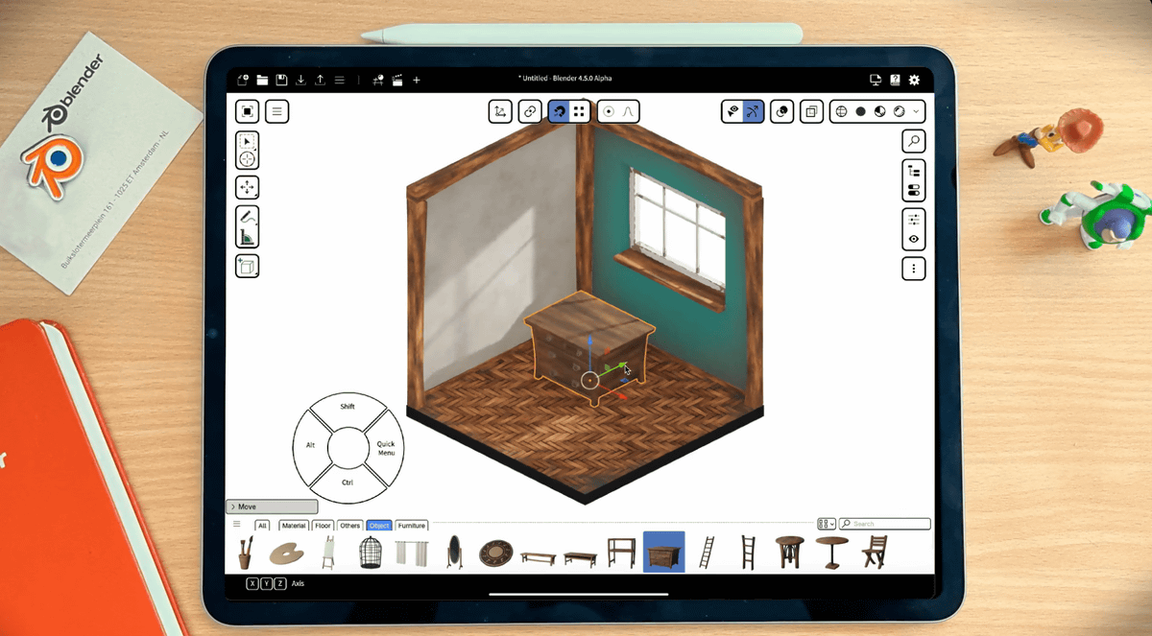The width and height of the screenshot is (1152, 636).
Task: Select the Add Cube tool
Action: pos(248,267)
